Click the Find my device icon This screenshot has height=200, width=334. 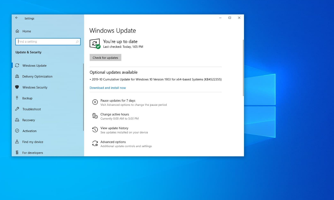pos(17,141)
